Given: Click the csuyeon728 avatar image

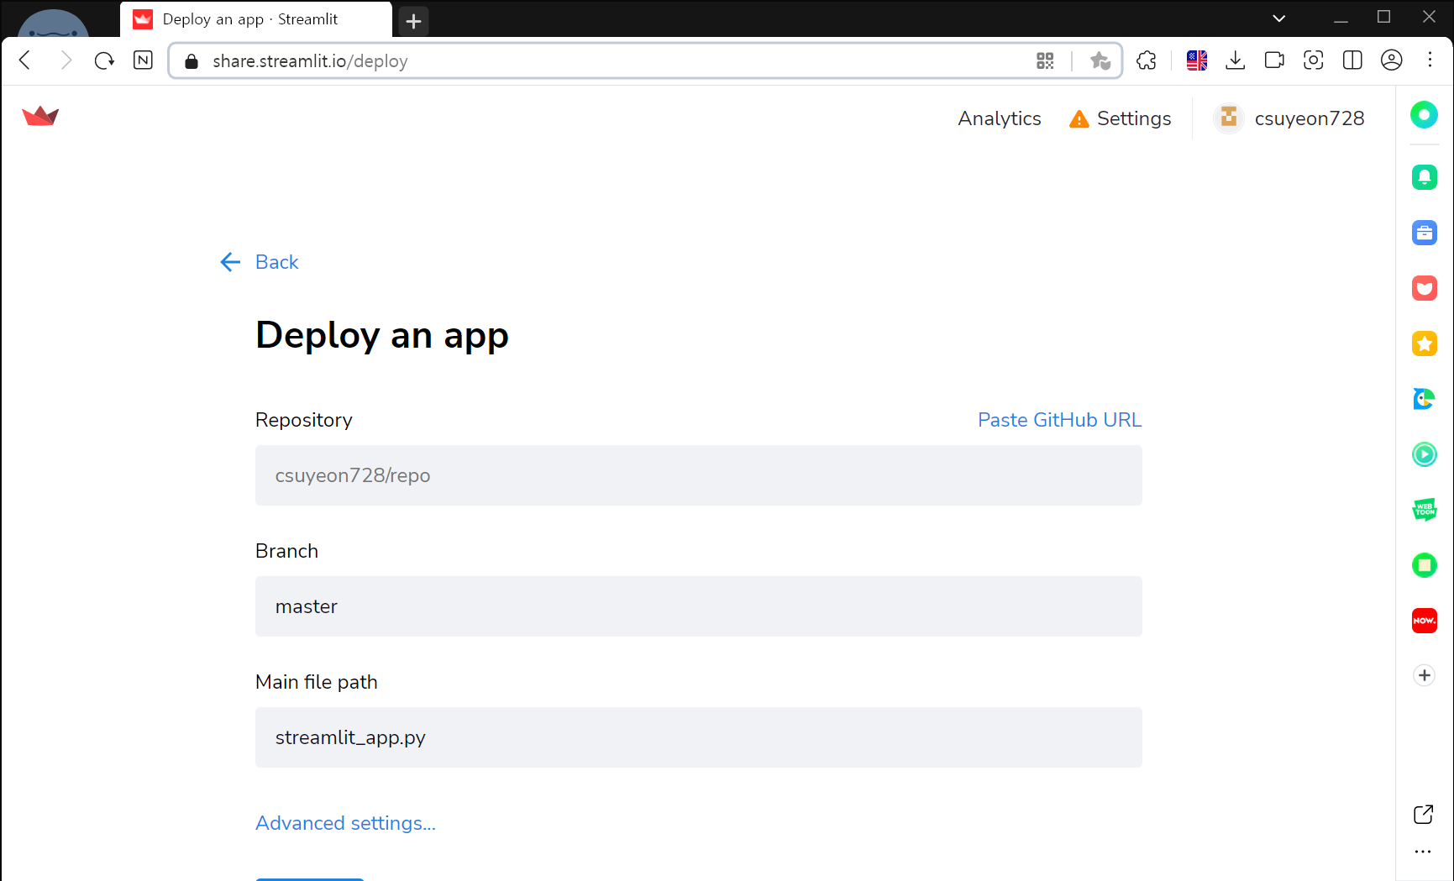Looking at the screenshot, I should pos(1229,118).
